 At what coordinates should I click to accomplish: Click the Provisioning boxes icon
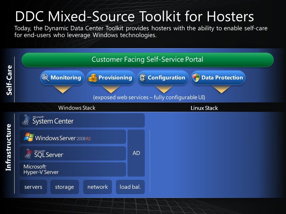[x=93, y=78]
